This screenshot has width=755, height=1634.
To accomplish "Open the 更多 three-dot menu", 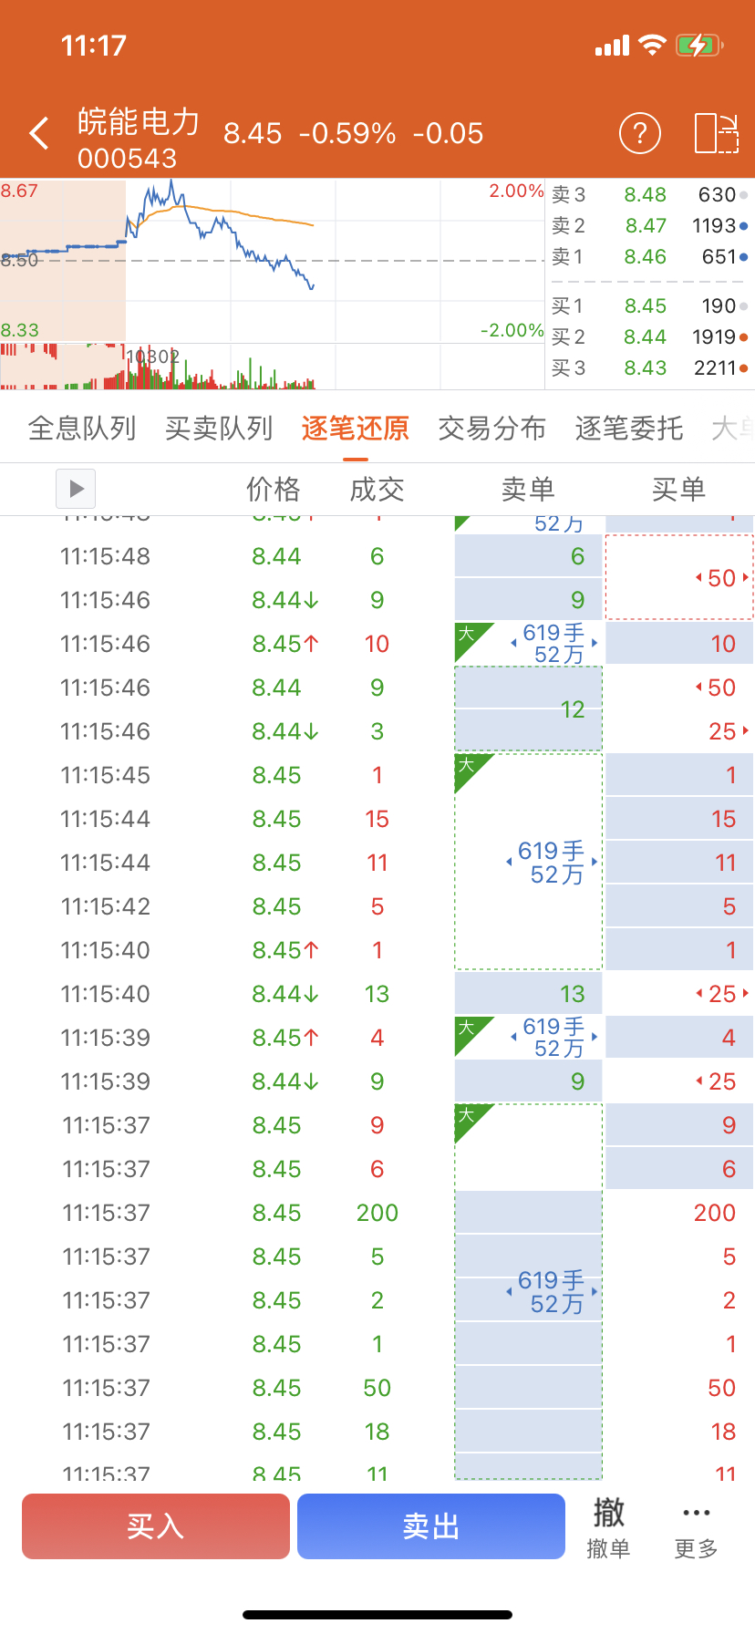I will (696, 1526).
